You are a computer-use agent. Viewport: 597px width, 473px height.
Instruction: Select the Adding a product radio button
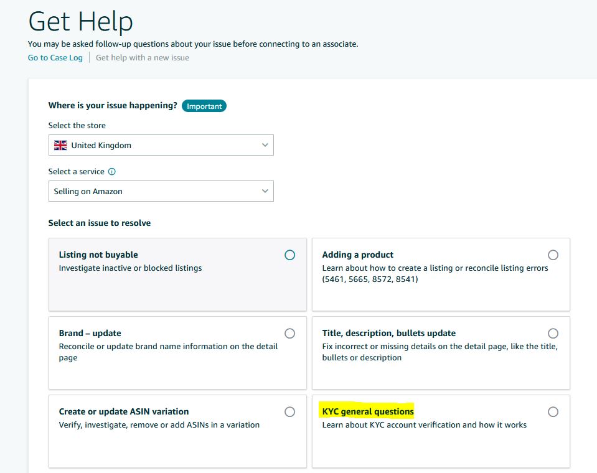553,255
